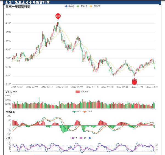Select the MACD panel heading
The width and height of the screenshot is (165, 155).
[10, 112]
